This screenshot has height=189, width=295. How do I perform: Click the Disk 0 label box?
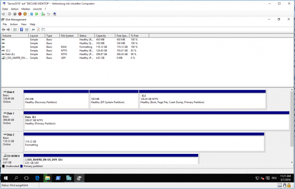pos(12,99)
